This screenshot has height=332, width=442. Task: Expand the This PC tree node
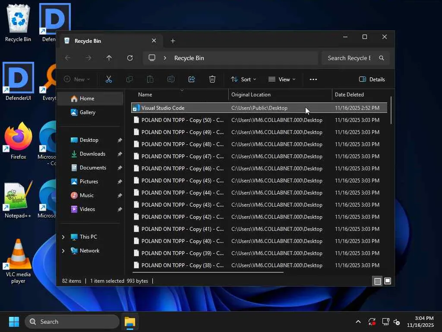pos(63,237)
